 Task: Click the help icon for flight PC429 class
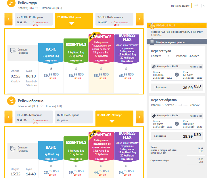(x=201, y=67)
